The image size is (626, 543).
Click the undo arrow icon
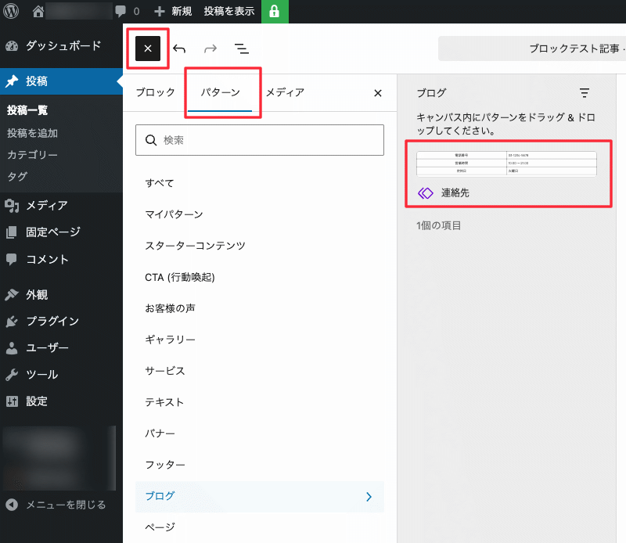pyautogui.click(x=179, y=49)
